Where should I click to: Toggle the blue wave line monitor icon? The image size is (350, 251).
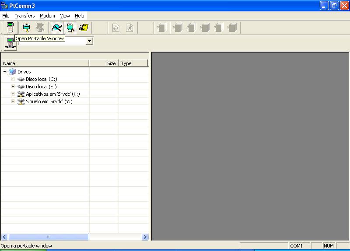(57, 28)
